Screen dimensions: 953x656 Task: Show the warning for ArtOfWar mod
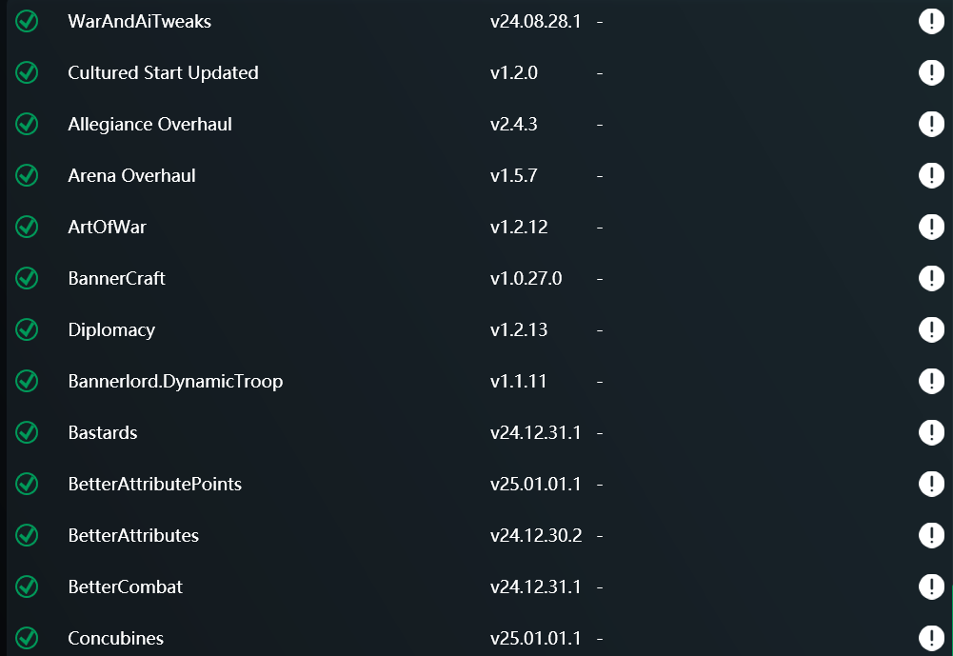coord(930,228)
